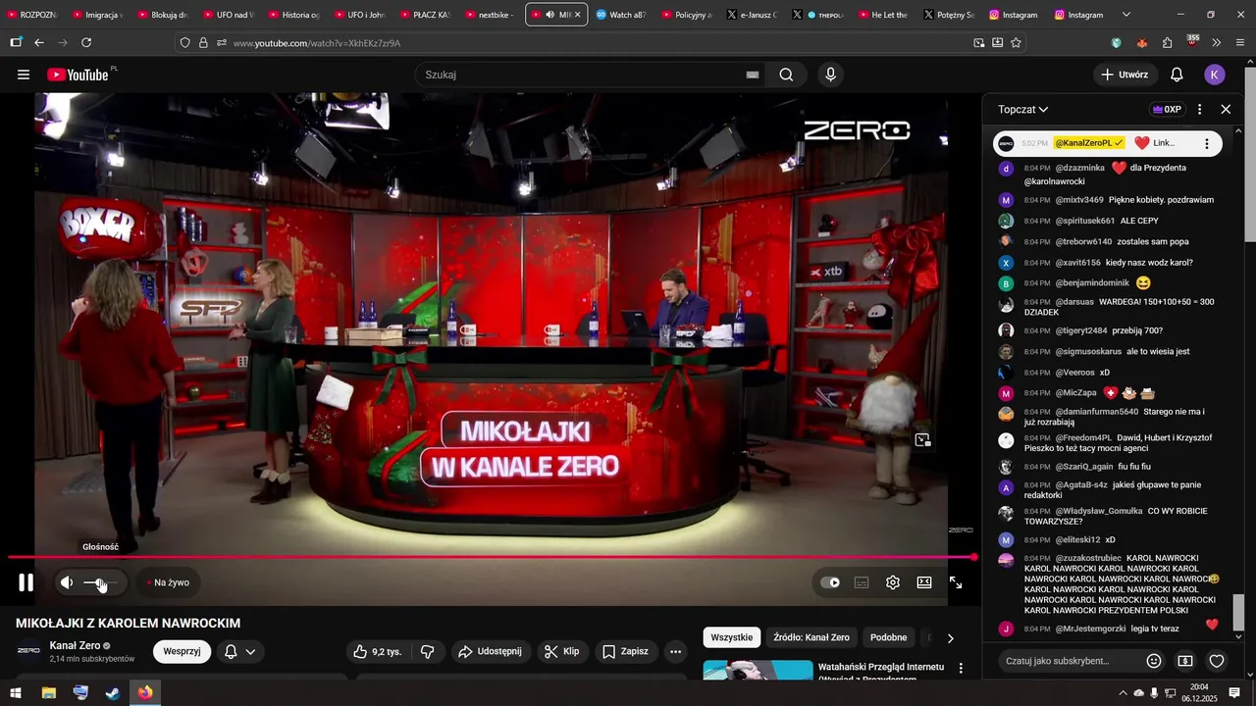Click the 'Wesprzyj' button

pyautogui.click(x=182, y=651)
